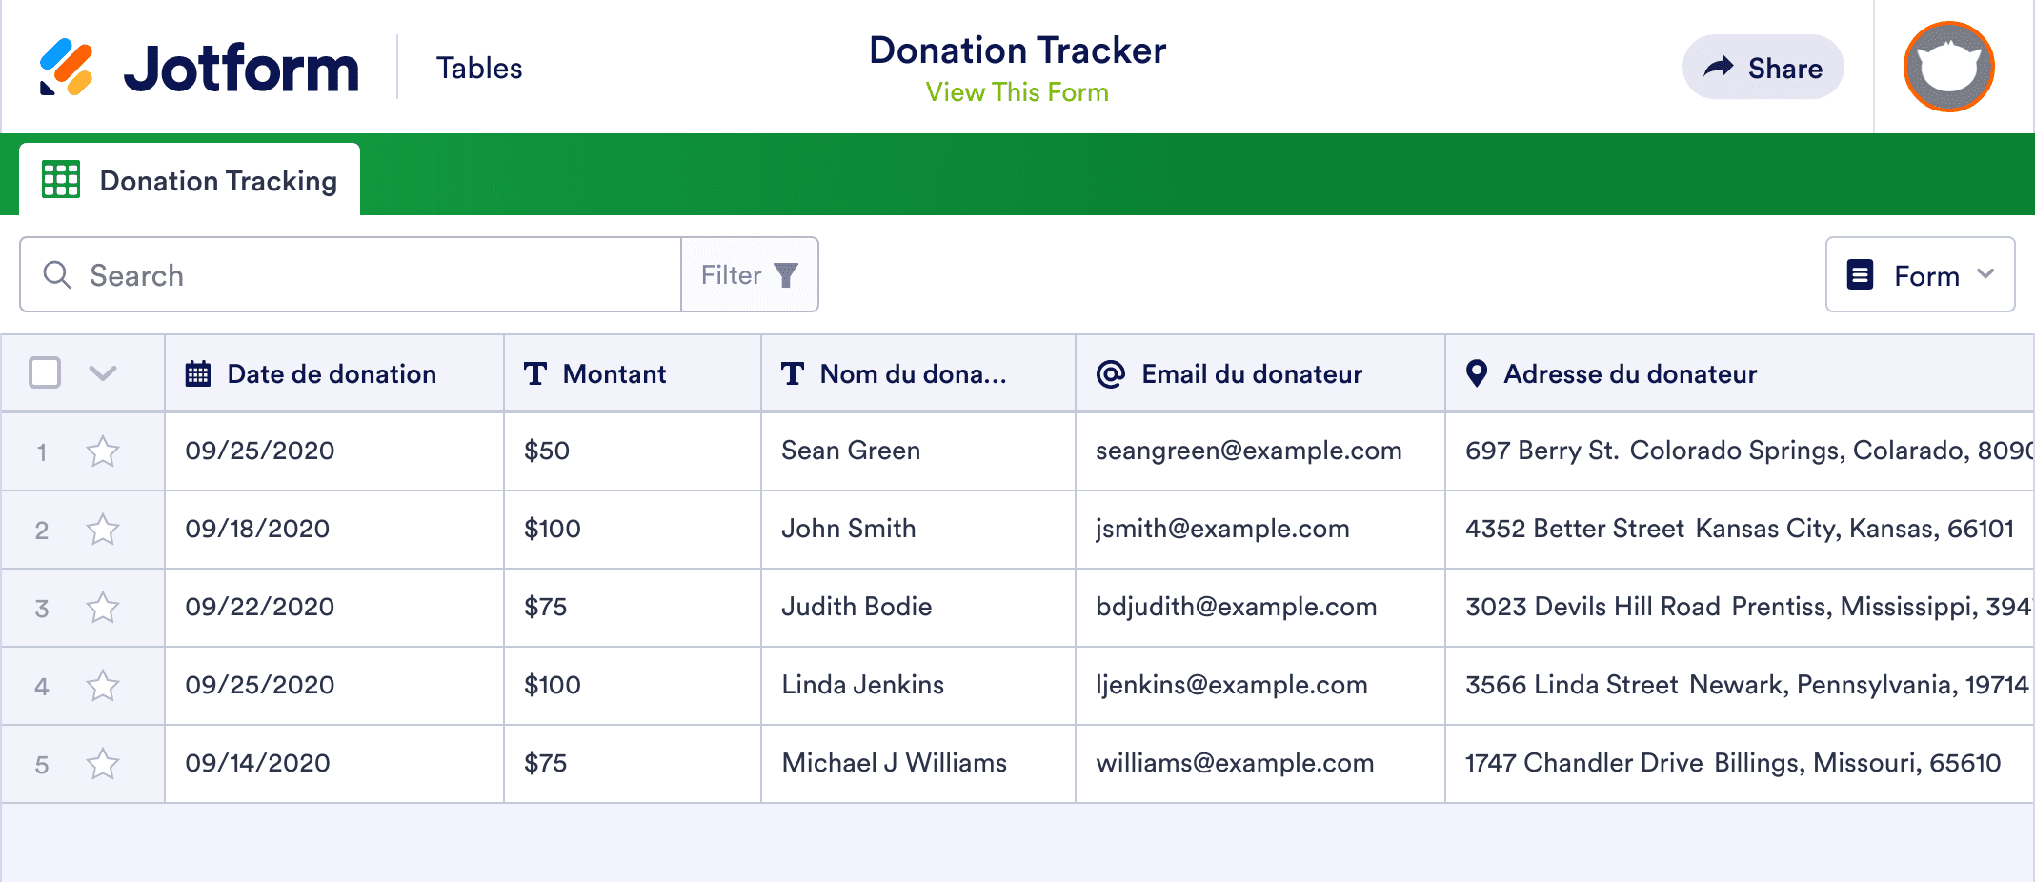Star row 3 for Judith Bodie

pyautogui.click(x=103, y=608)
